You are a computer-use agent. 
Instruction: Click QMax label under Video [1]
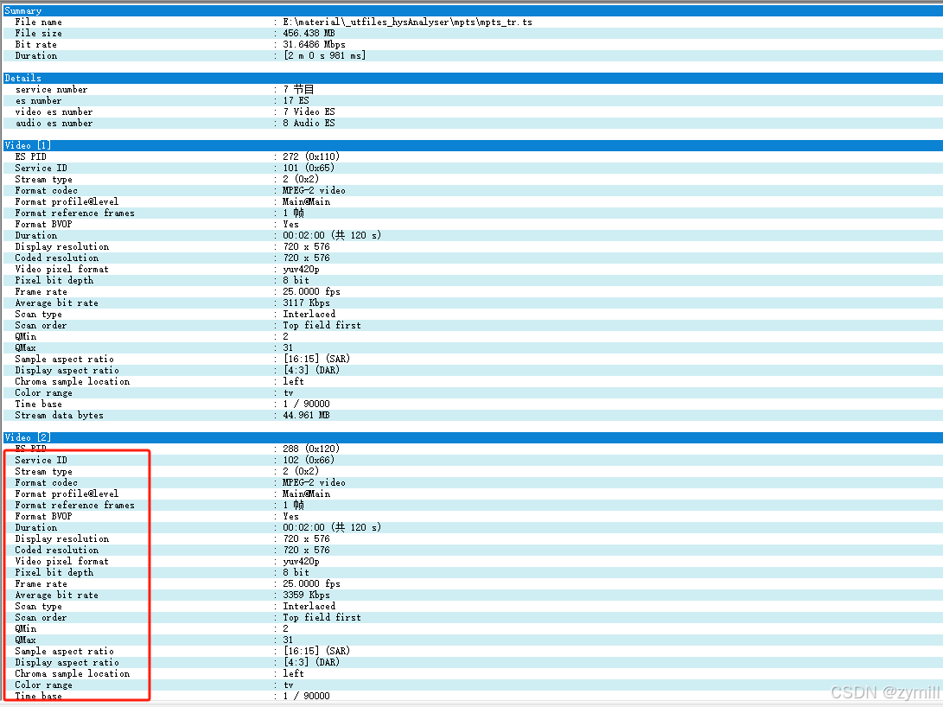(x=25, y=348)
